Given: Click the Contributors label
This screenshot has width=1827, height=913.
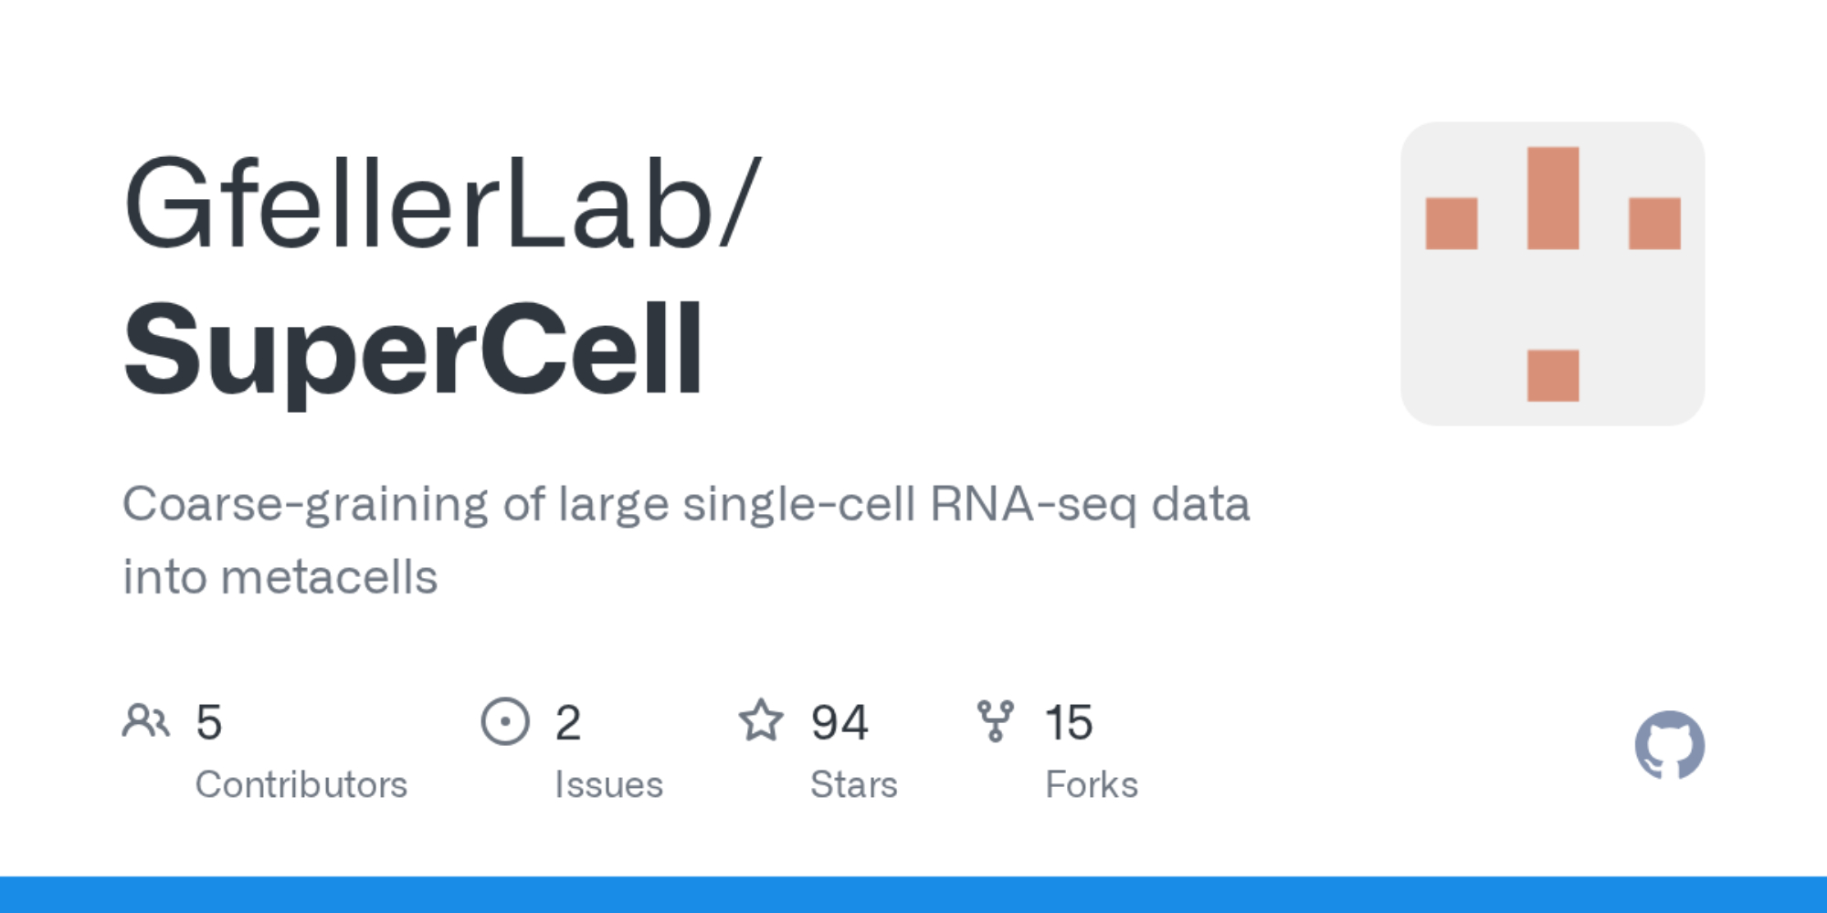Looking at the screenshot, I should pyautogui.click(x=301, y=784).
